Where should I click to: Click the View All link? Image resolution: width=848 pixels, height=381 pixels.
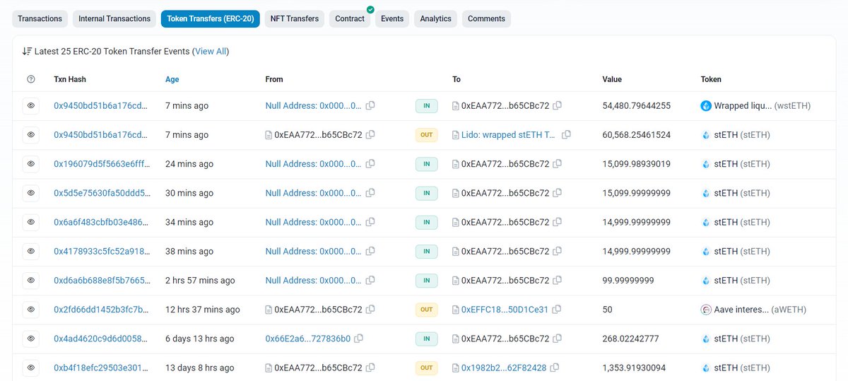(x=211, y=52)
